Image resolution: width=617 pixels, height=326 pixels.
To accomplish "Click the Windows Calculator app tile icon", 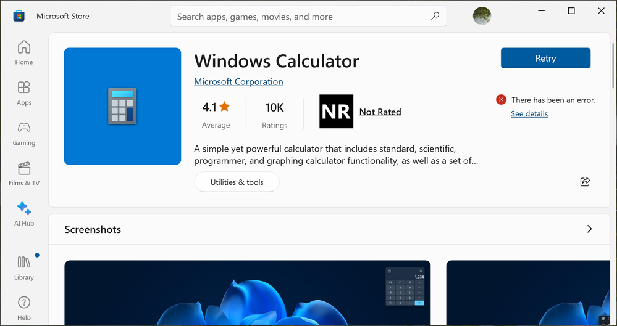I will pos(122,106).
